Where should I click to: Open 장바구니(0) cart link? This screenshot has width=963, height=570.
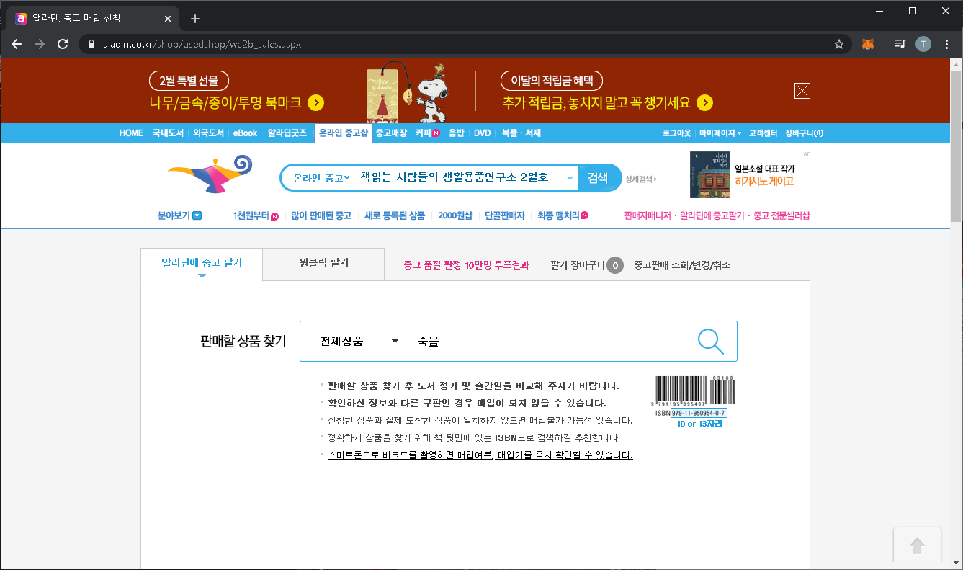(805, 133)
